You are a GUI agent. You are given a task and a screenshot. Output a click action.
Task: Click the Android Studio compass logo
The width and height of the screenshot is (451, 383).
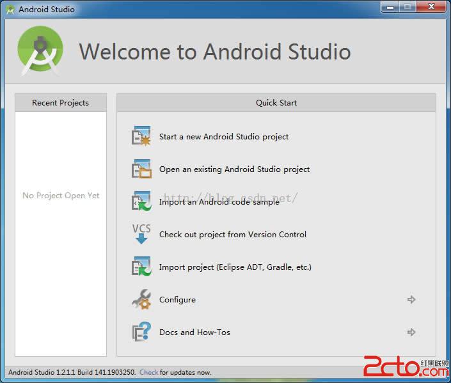(40, 51)
